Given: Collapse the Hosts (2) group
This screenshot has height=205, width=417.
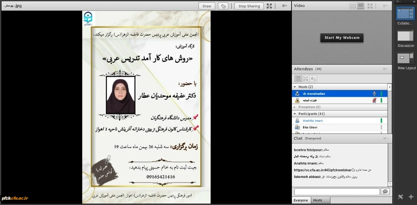Looking at the screenshot, I should coord(295,87).
